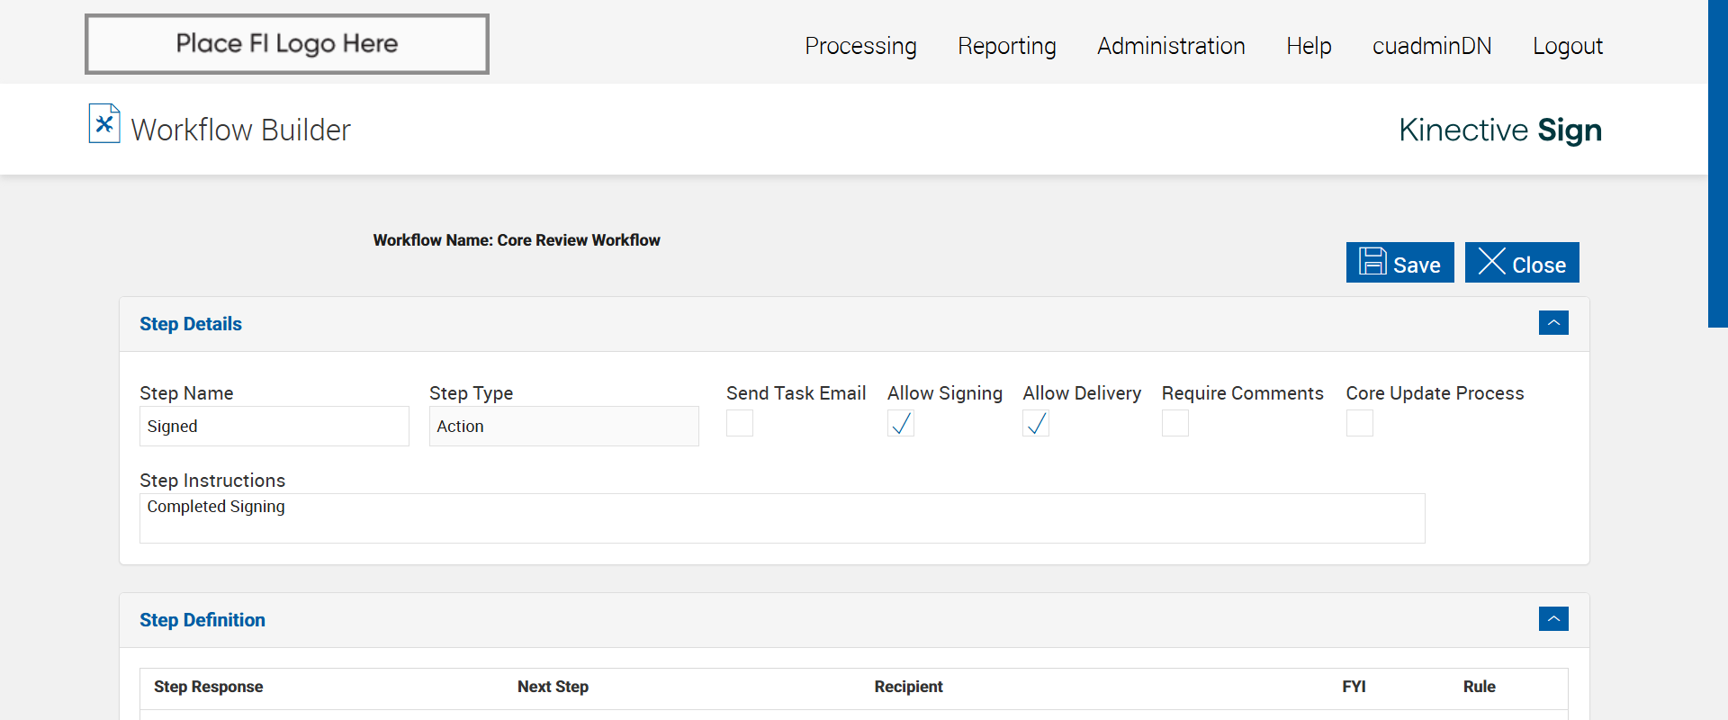
Task: Open the Administration menu
Action: [1171, 46]
